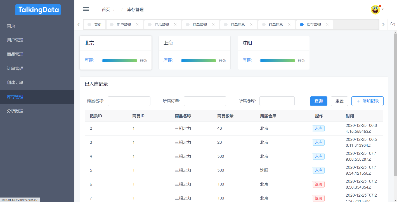Expand the dropdown arrow beside the avatar
The image size is (397, 202).
click(x=383, y=9)
